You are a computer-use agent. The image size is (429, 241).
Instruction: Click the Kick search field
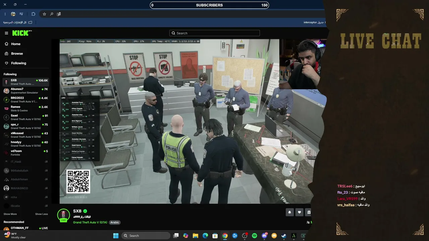point(214,33)
